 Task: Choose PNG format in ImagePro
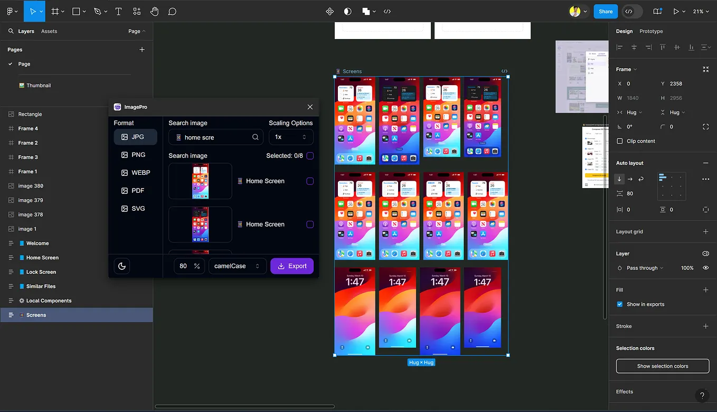coord(136,155)
